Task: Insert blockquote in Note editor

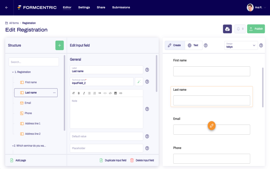Action: [100, 93]
